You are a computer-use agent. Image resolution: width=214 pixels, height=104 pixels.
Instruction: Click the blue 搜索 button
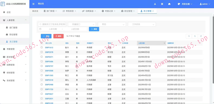coord(94,29)
